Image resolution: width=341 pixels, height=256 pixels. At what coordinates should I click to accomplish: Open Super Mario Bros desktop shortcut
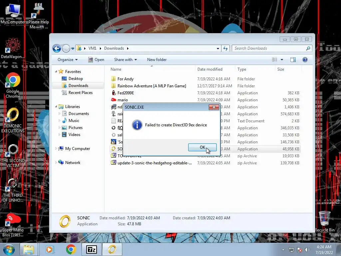point(13,225)
